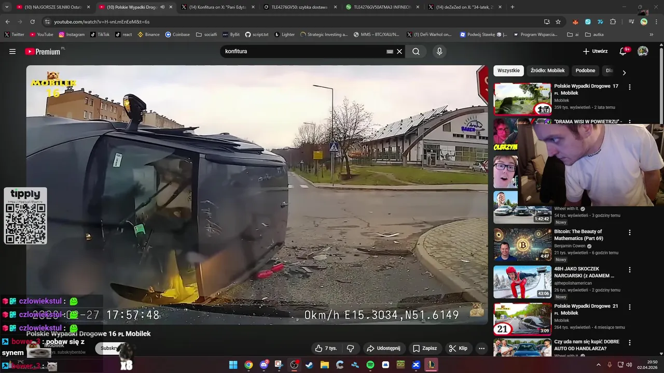The height and width of the screenshot is (373, 664).
Task: Like the video with the thumbs up
Action: point(326,348)
